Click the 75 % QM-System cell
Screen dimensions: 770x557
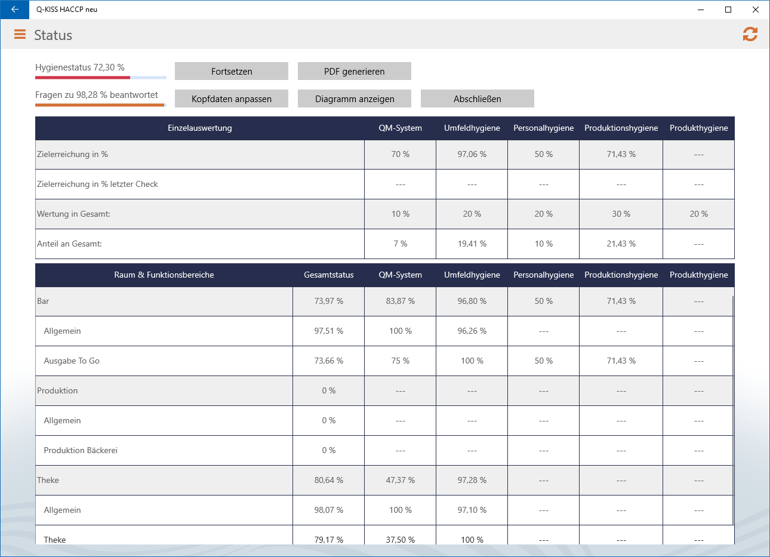[x=401, y=361]
